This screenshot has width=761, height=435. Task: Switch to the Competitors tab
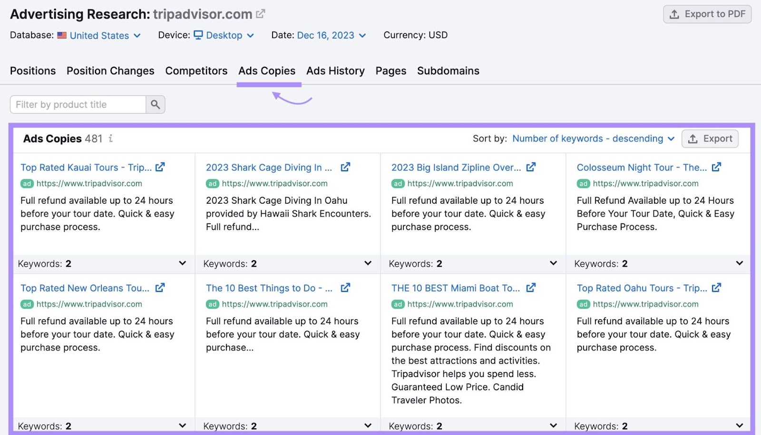pyautogui.click(x=196, y=71)
